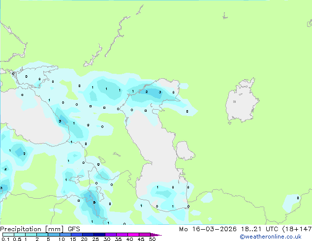312x241 pixels.
Task: Click the "GFS" model label
Action: coord(74,229)
